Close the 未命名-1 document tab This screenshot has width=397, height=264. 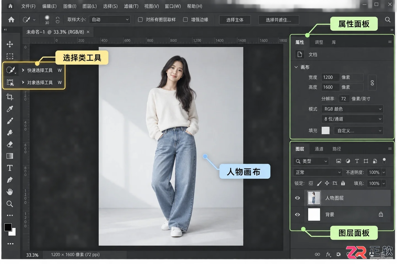pos(88,32)
